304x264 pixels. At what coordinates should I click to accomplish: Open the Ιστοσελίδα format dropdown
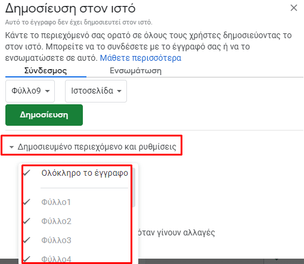(96, 91)
